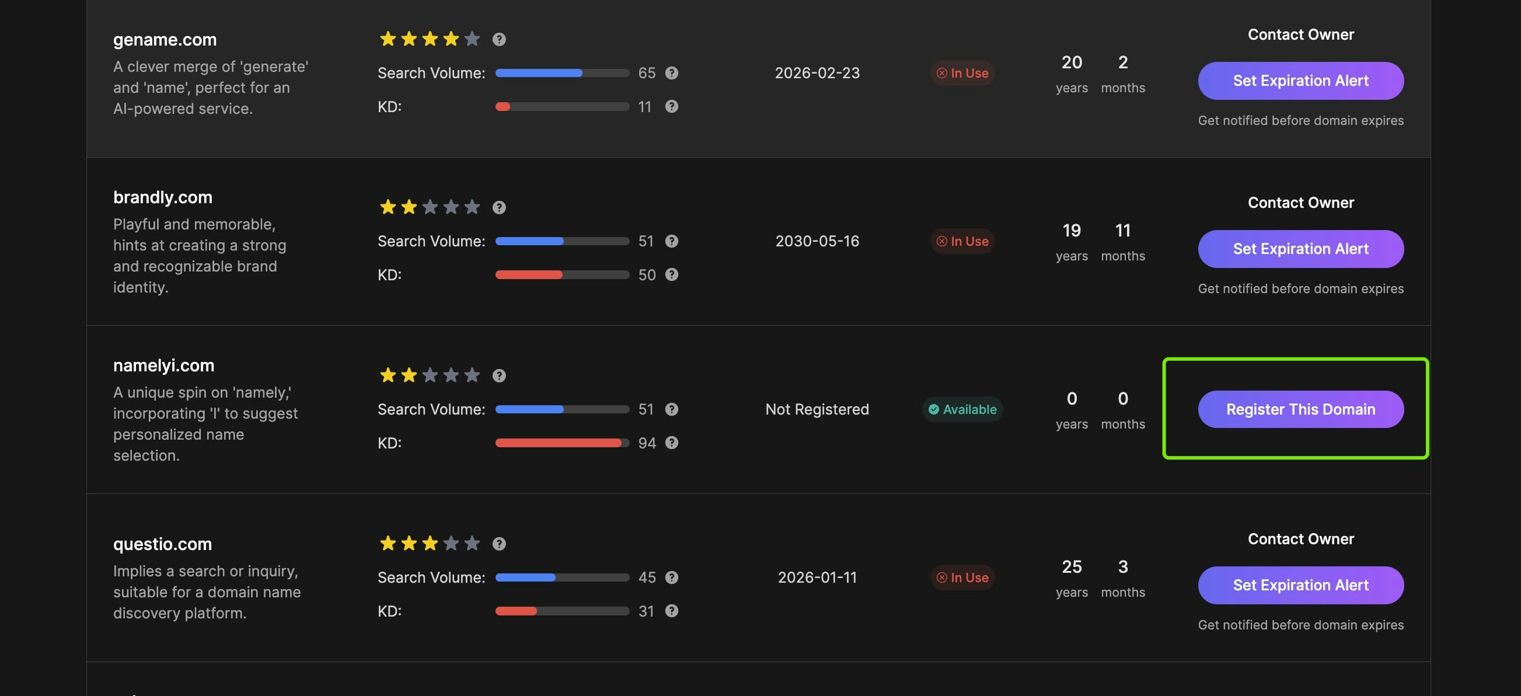This screenshot has width=1521, height=696.
Task: Click help icon beside questio.com star rating
Action: (499, 544)
